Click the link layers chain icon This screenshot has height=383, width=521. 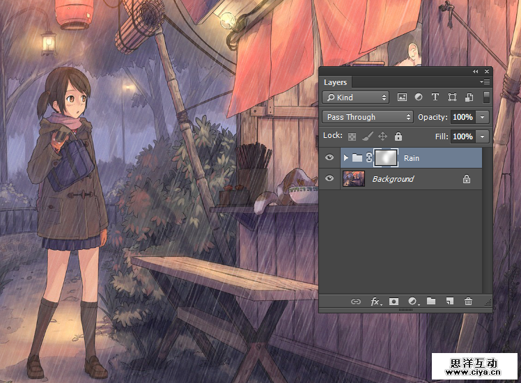click(356, 302)
